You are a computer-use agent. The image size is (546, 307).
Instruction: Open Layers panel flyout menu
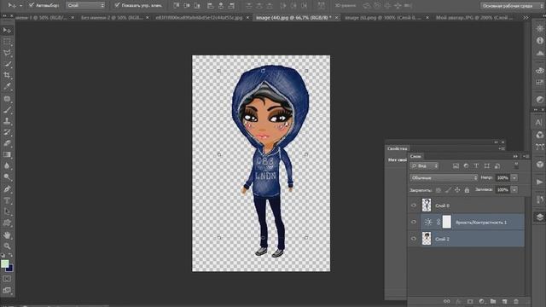coord(526,156)
